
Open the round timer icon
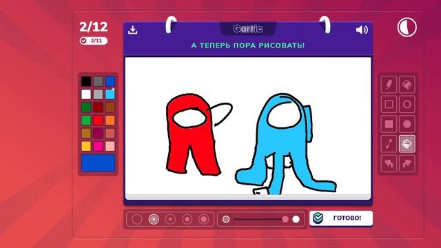407,28
